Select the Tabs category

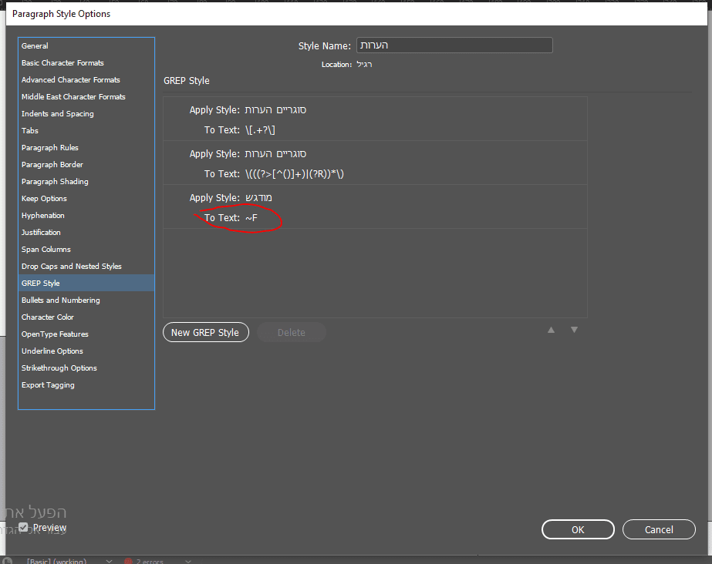[86, 130]
